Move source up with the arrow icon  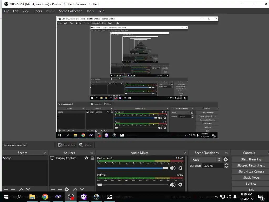tap(75, 189)
